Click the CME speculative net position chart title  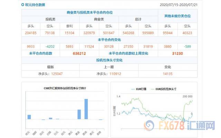pyautogui.click(x=65, y=88)
